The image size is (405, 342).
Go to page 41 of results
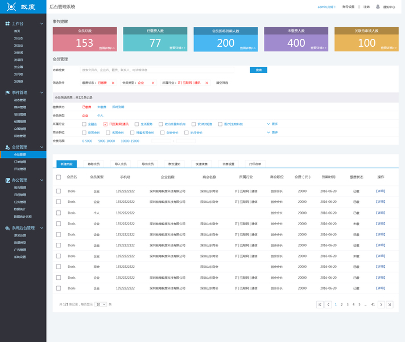(x=373, y=305)
